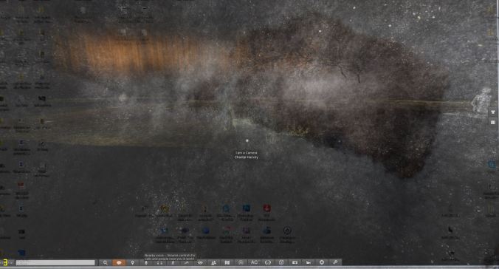Open the people icon in bottom toolbar
499x269 pixels.
pyautogui.click(x=213, y=262)
